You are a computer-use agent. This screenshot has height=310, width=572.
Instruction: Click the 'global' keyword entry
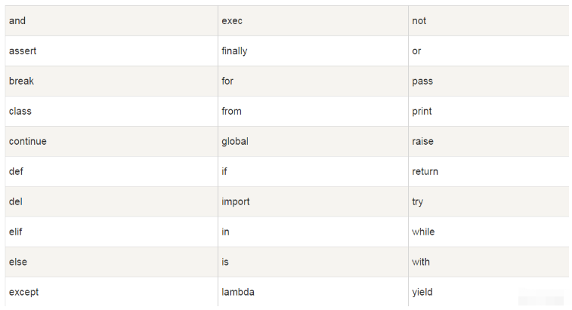[234, 142]
